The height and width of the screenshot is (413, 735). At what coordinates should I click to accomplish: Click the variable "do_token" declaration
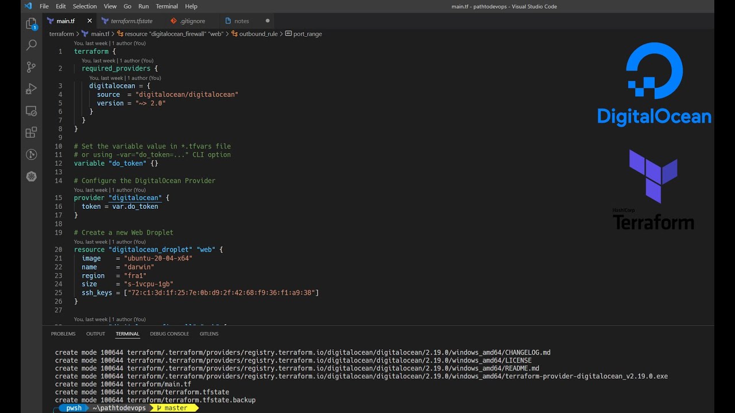116,163
